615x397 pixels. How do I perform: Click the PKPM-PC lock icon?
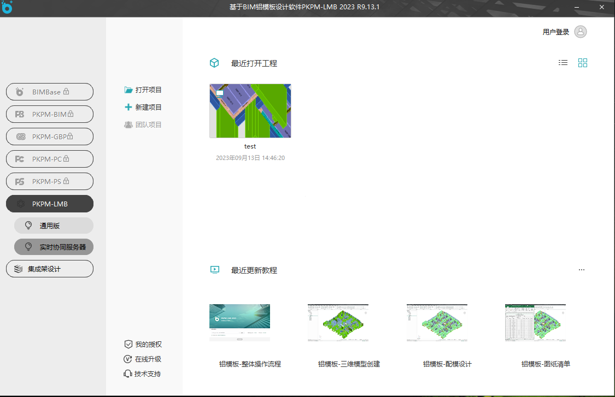pyautogui.click(x=66, y=158)
